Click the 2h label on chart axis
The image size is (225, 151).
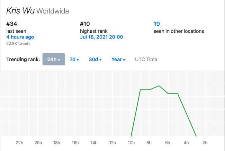pyautogui.click(x=205, y=143)
